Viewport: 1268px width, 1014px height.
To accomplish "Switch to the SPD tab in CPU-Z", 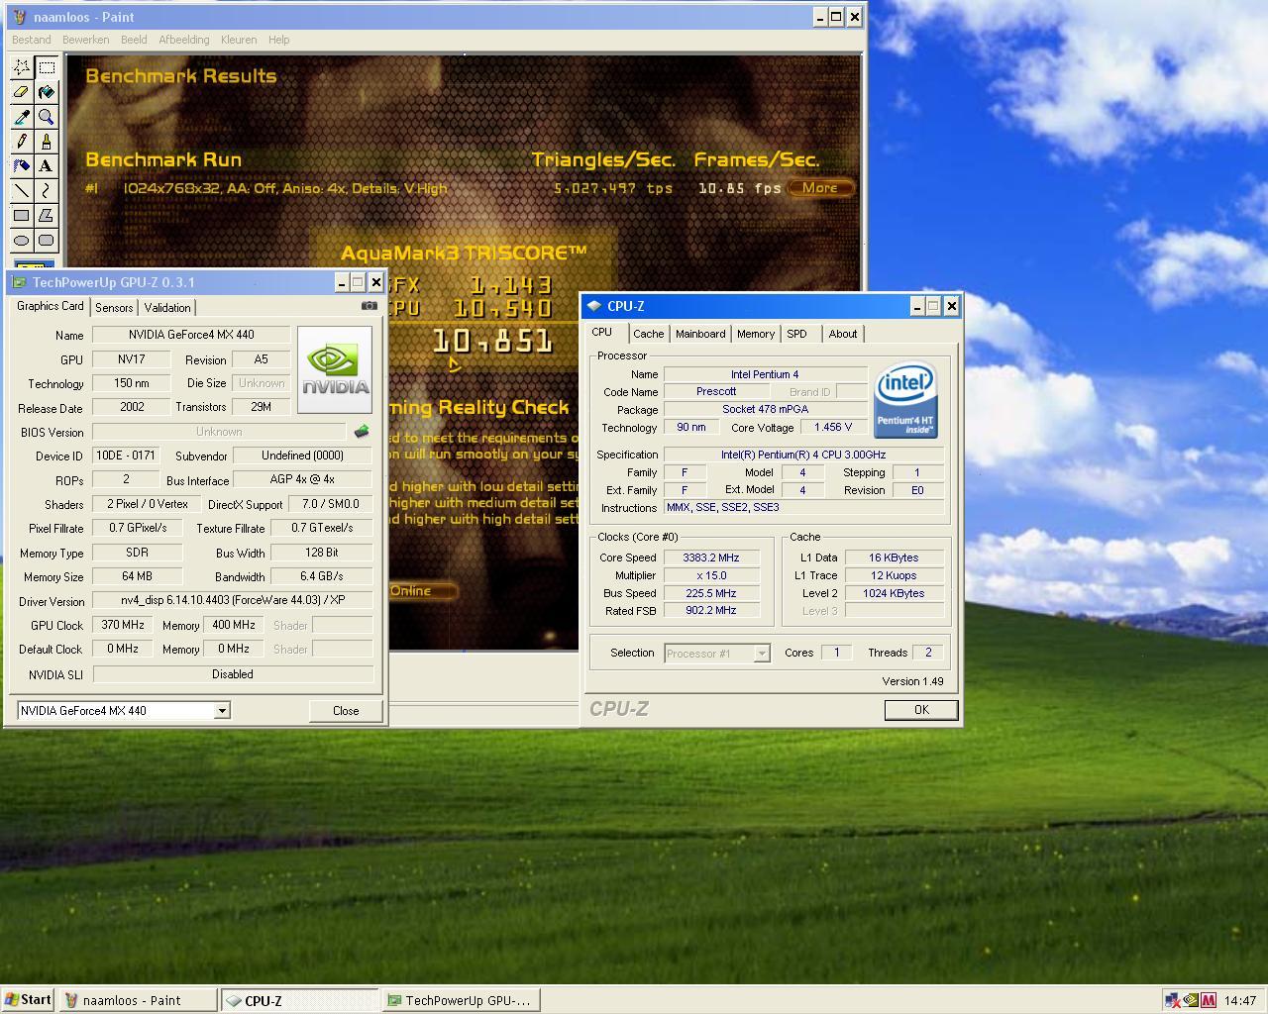I will [x=796, y=334].
